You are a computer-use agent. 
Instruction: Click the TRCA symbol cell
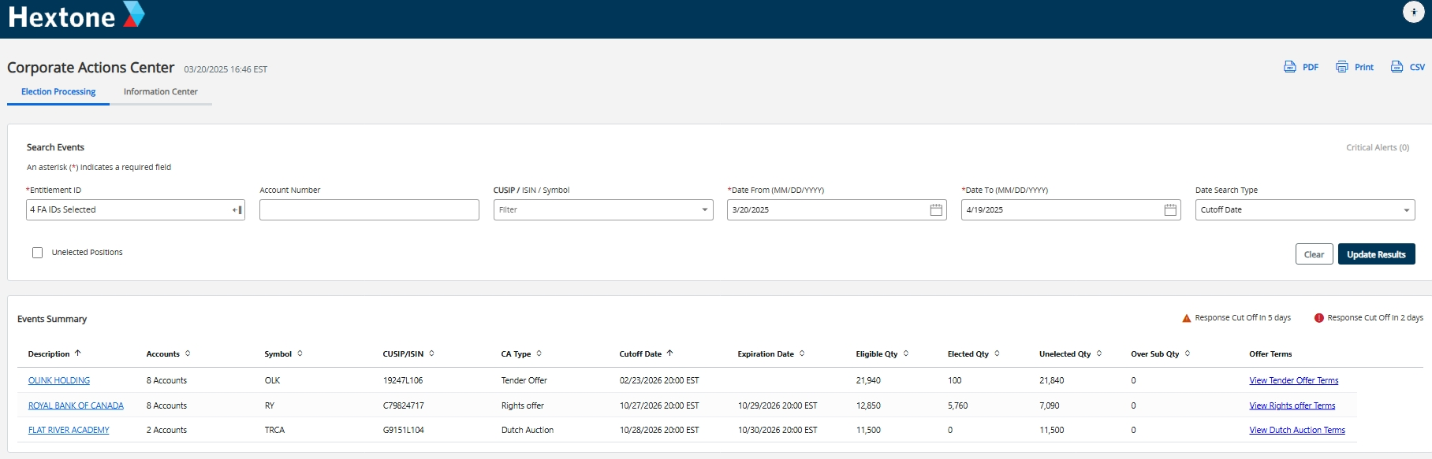[274, 430]
